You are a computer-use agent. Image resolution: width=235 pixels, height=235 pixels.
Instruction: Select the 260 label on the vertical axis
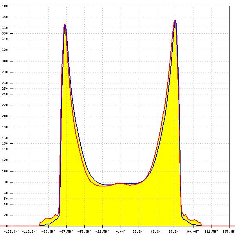[x=5, y=83]
